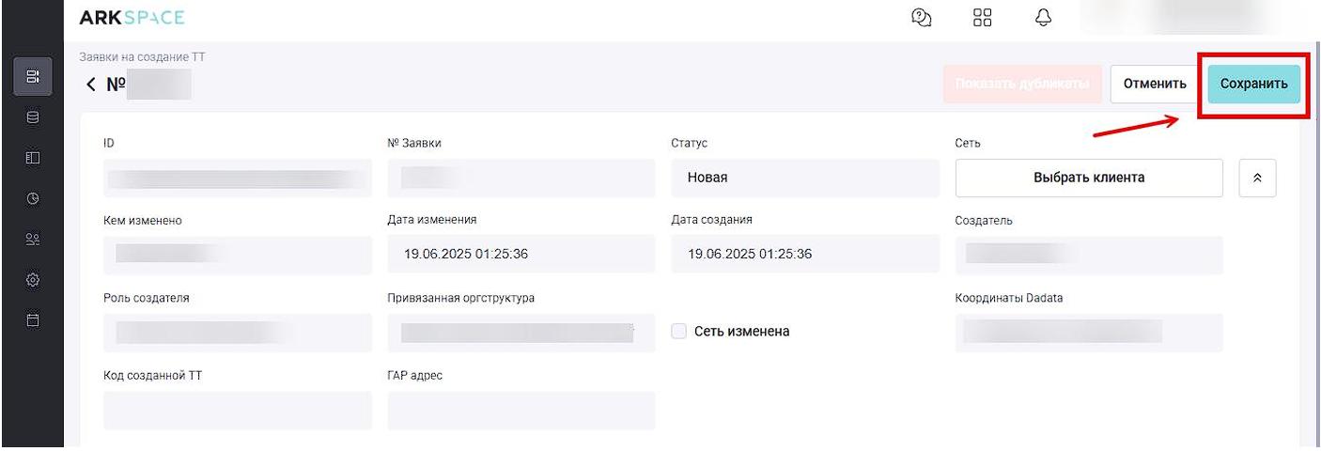Open the help chat icon

pyautogui.click(x=922, y=18)
